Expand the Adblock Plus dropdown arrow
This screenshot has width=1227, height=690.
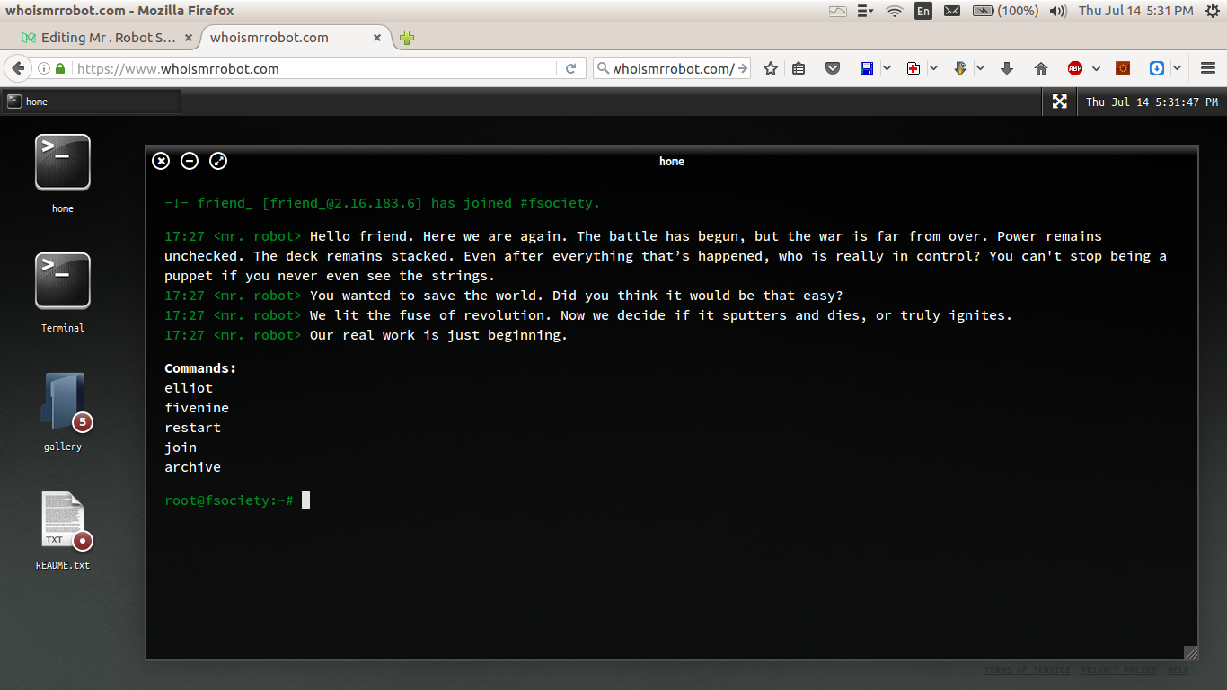click(1096, 68)
